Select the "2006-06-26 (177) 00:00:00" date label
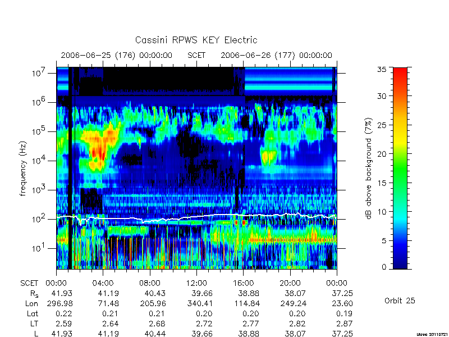Image resolution: width=449 pixels, height=337 pixels. tap(276, 55)
